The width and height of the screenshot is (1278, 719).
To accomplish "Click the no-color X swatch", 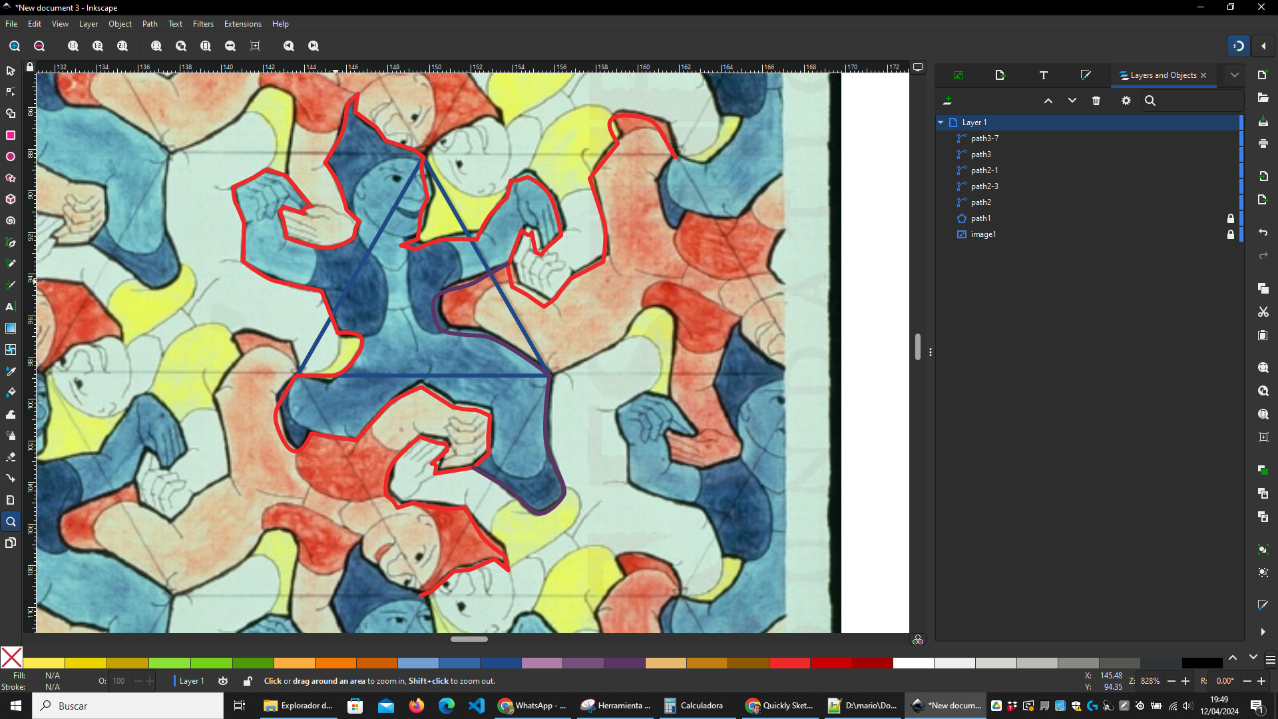I will (11, 658).
